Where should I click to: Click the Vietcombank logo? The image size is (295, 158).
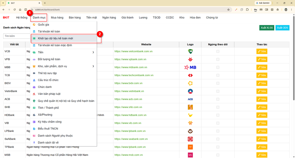pyautogui.click(x=190, y=51)
